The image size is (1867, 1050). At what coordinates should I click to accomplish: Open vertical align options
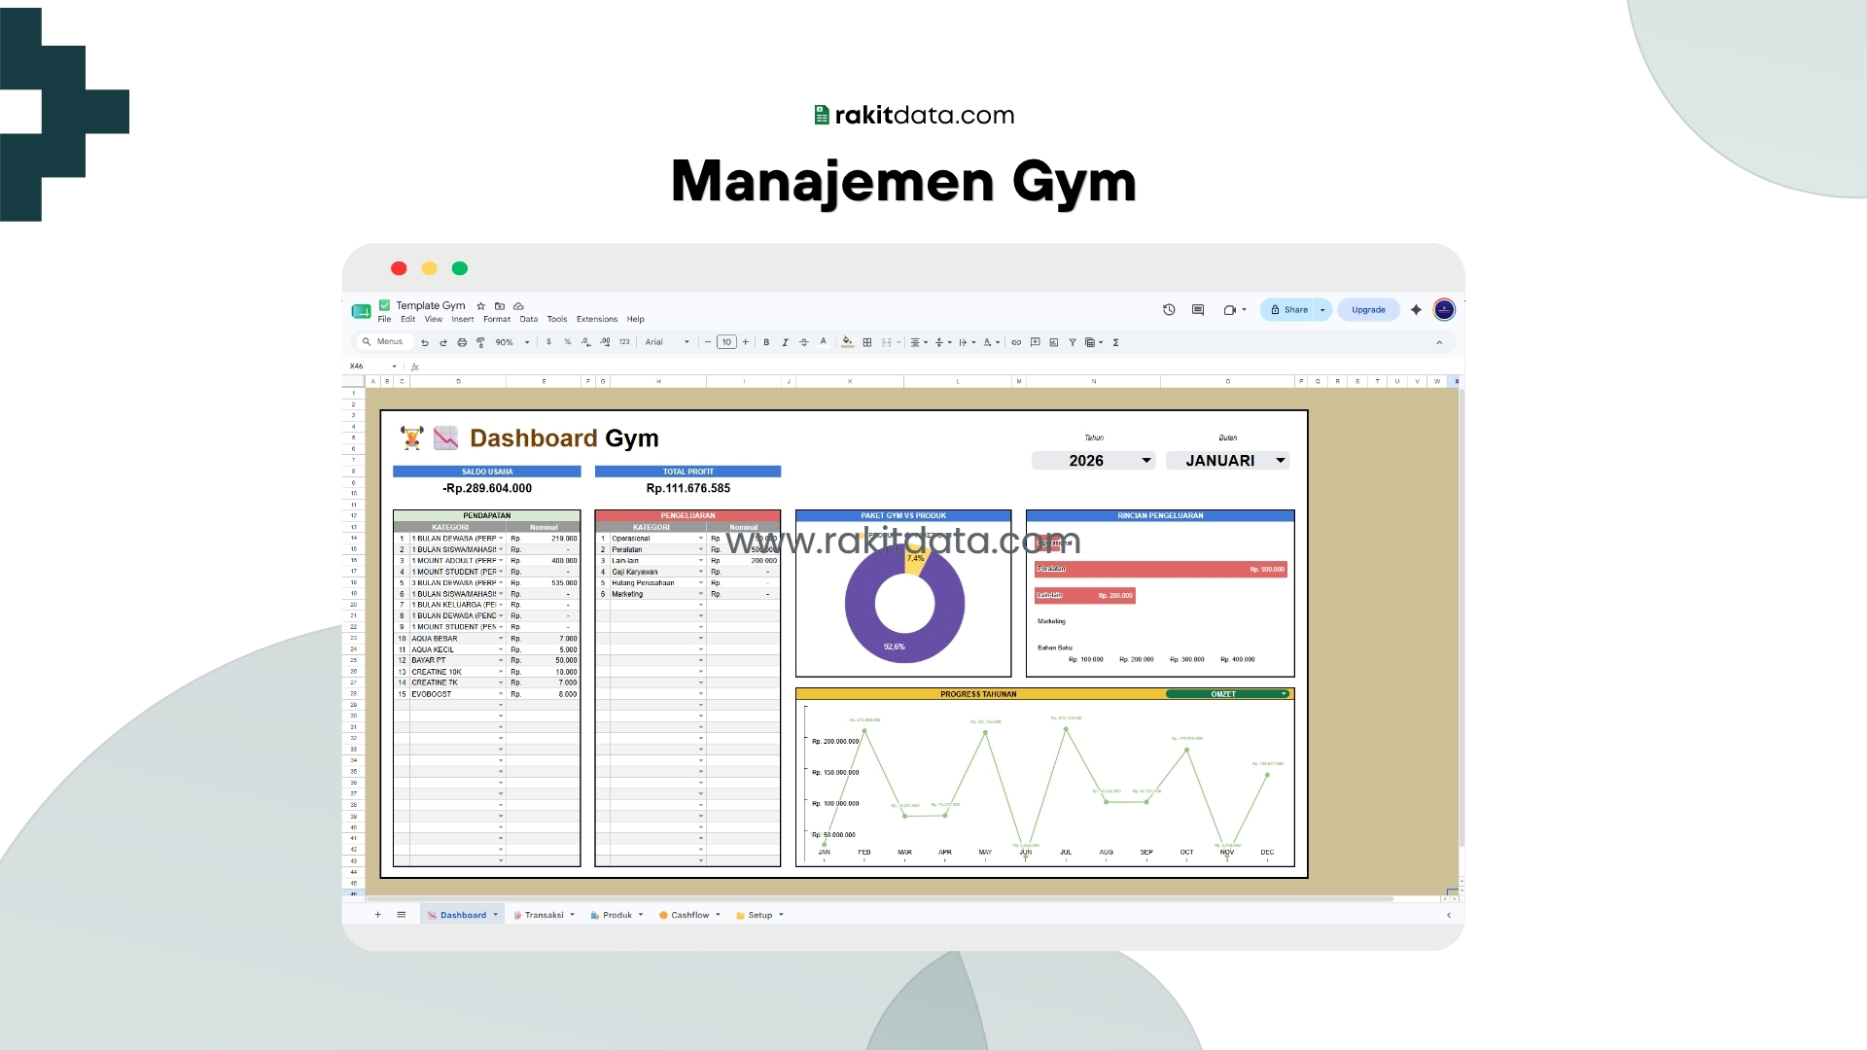(942, 342)
